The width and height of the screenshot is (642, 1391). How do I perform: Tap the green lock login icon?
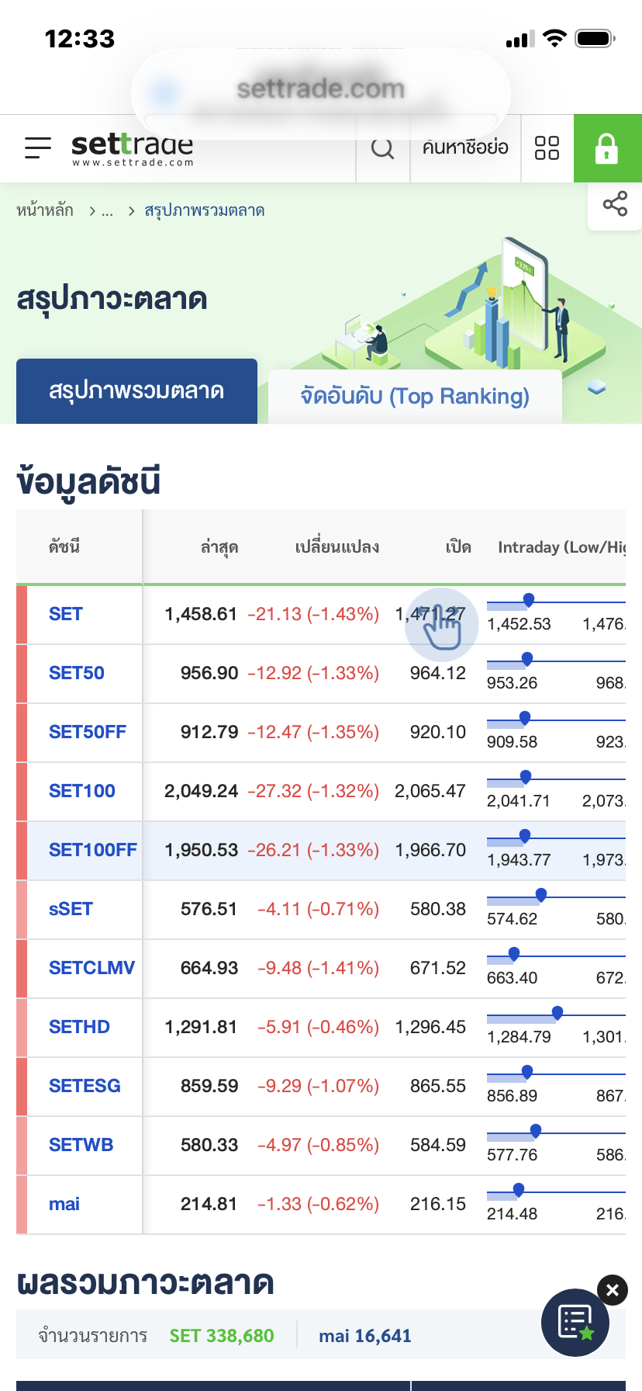coord(607,148)
